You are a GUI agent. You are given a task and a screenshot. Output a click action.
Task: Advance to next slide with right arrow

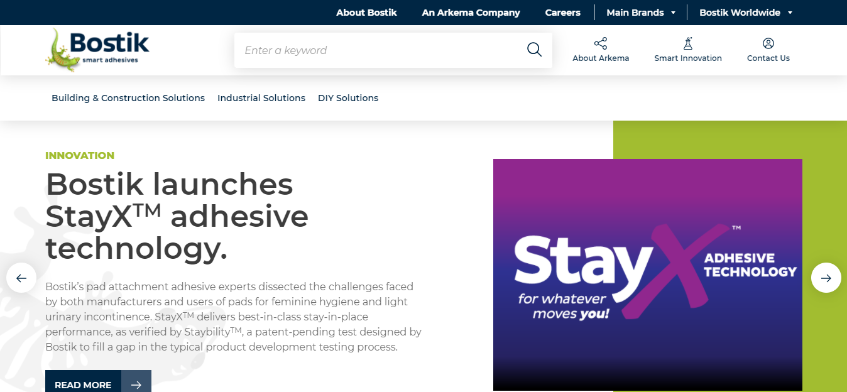826,278
